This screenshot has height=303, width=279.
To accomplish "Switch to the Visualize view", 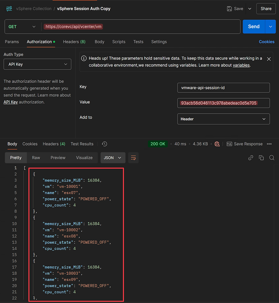I will tap(84, 158).
